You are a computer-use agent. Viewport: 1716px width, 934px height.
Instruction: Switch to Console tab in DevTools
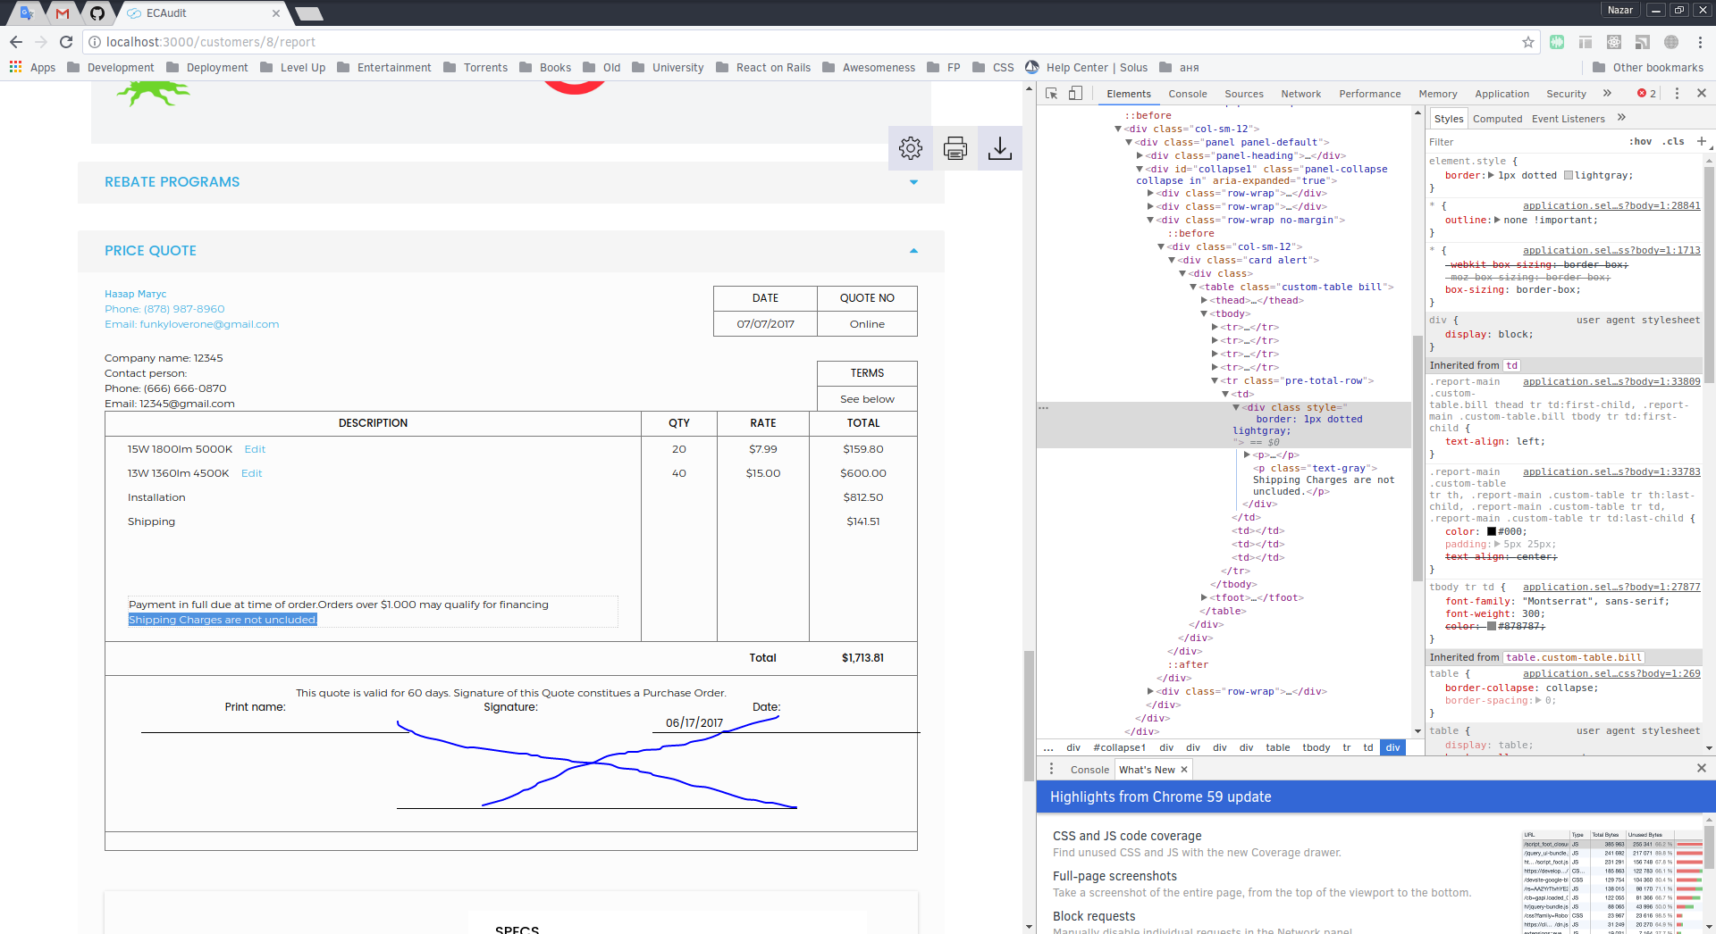point(1187,94)
